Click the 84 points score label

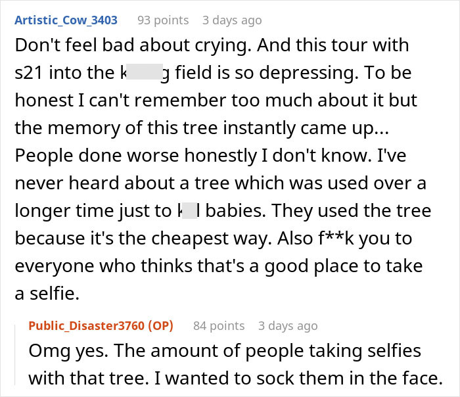(x=218, y=325)
